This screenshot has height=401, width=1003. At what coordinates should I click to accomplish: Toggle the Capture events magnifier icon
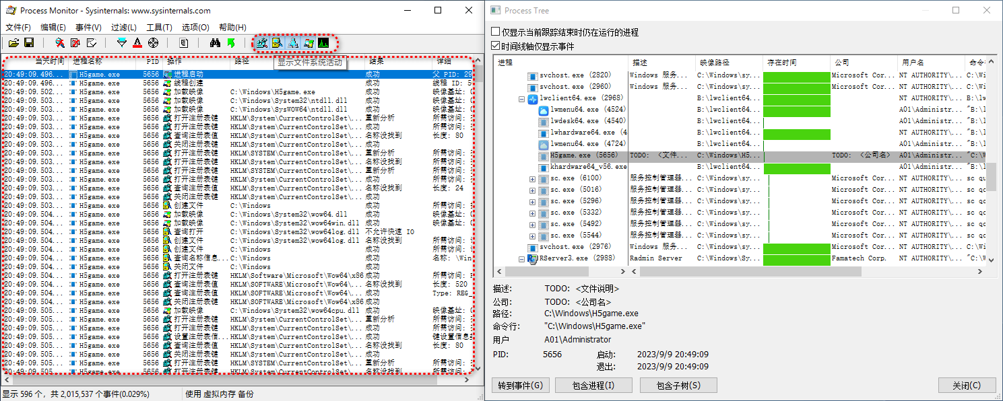pos(60,43)
